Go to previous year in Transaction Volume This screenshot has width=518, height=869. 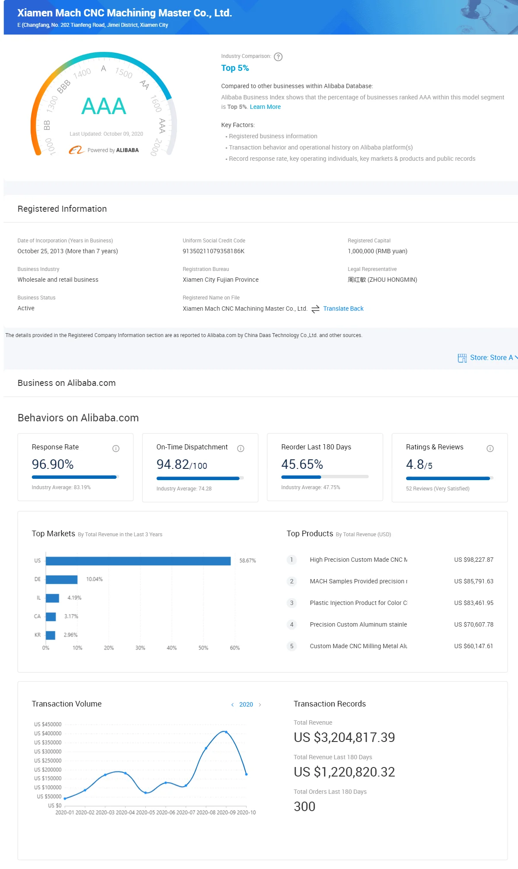233,705
